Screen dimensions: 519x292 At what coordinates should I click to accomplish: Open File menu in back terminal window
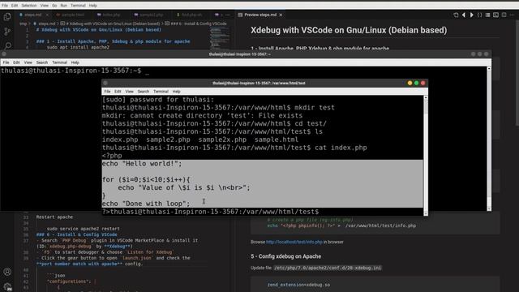click(x=6, y=62)
